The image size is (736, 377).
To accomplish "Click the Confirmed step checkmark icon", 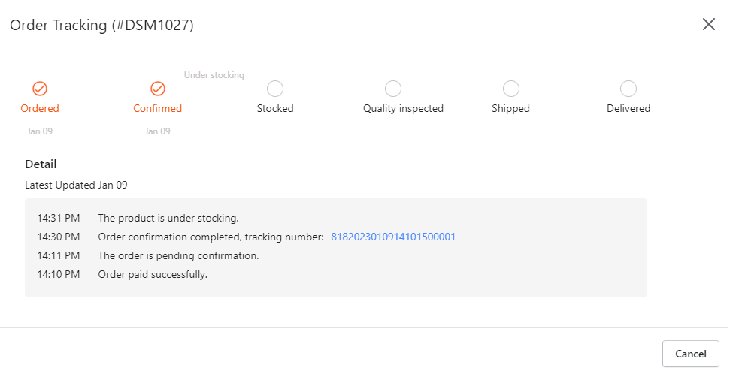I will 158,89.
